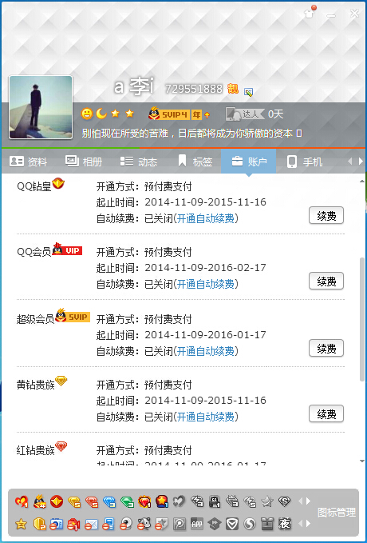This screenshot has width=367, height=543.
Task: Switch to the 资料 tab
Action: 29,162
